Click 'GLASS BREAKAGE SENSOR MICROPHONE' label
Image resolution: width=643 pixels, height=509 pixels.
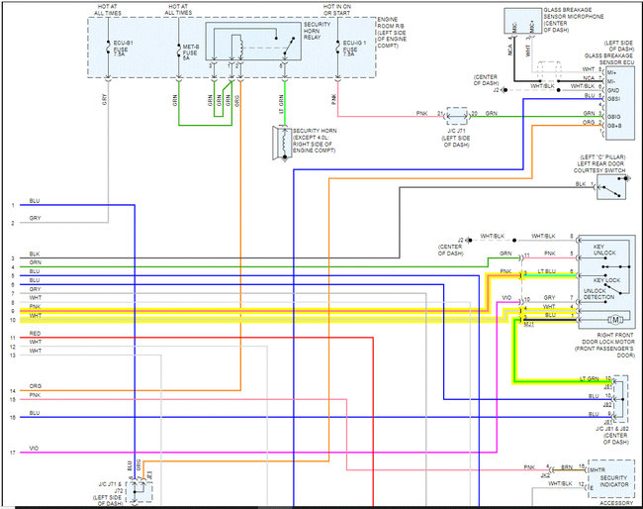[574, 13]
